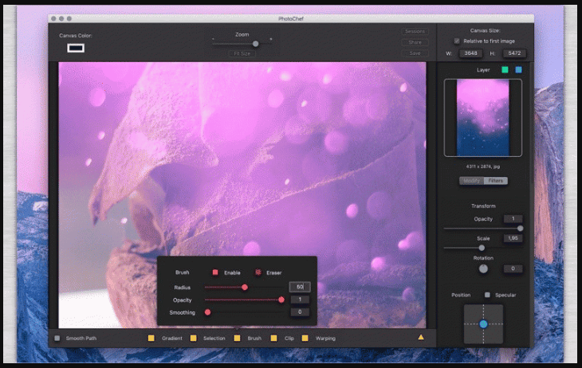Click the brush Opacity slider handle

tap(281, 299)
